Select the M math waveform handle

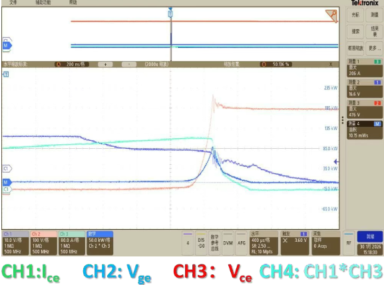(x=7, y=182)
